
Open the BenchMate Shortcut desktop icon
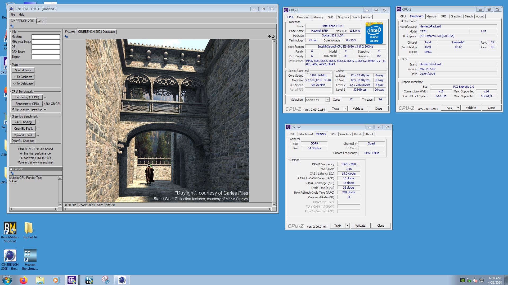10,232
